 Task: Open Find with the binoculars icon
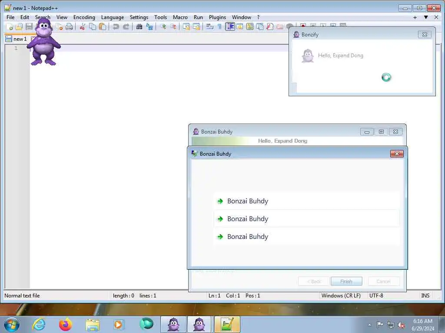pyautogui.click(x=139, y=26)
